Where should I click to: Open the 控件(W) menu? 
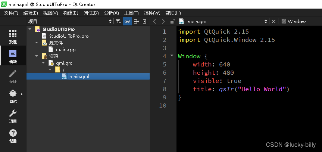(152, 13)
